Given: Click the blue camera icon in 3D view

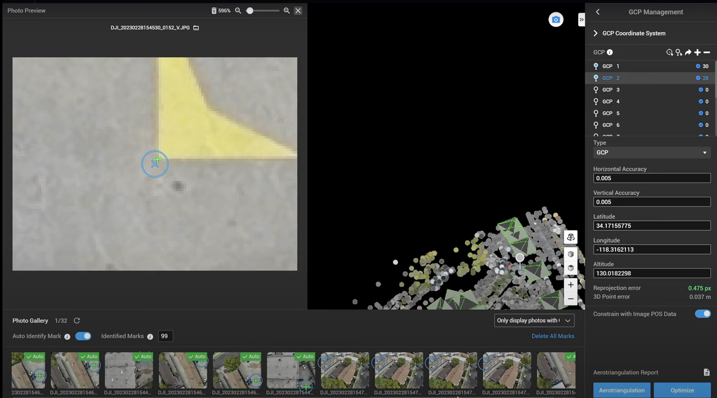Looking at the screenshot, I should pyautogui.click(x=556, y=19).
